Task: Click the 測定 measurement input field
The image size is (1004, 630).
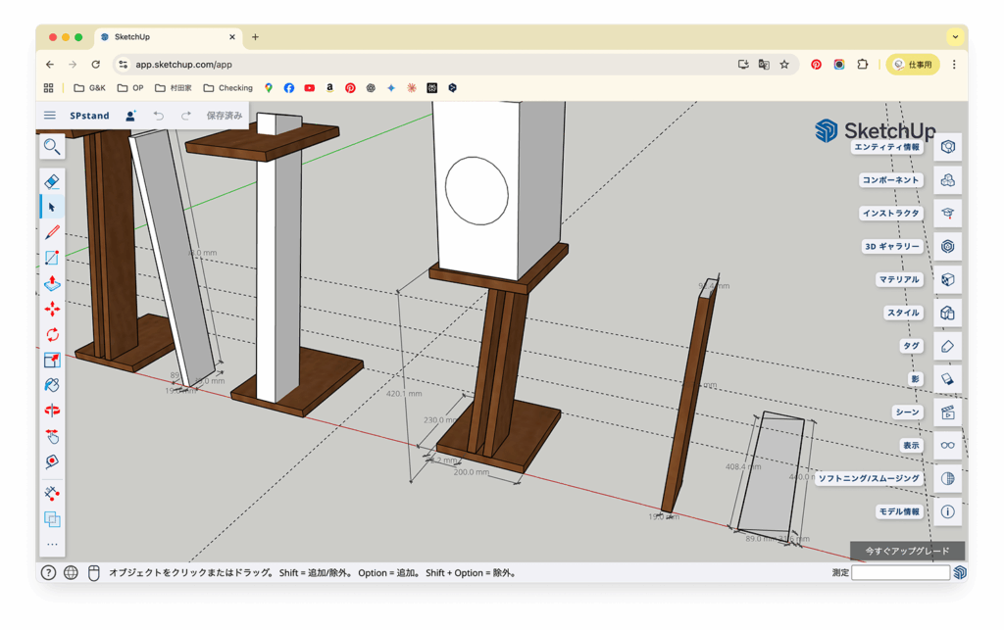Action: pos(899,573)
